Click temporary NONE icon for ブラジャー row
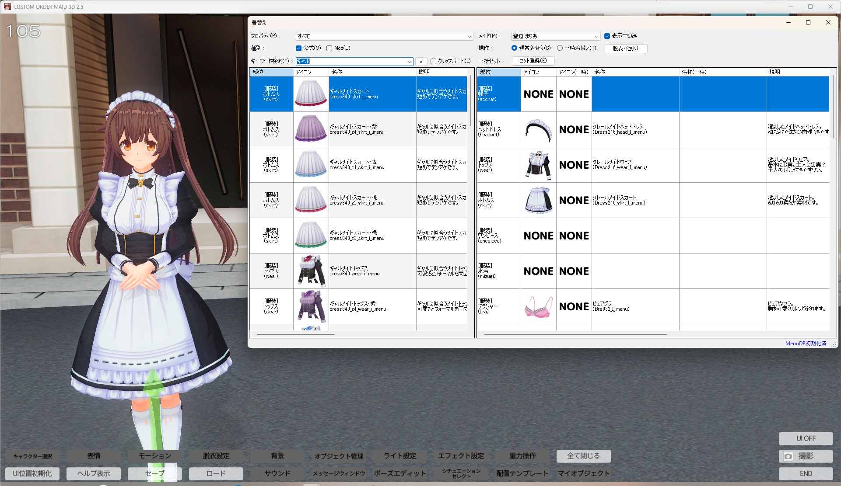 pos(574,306)
